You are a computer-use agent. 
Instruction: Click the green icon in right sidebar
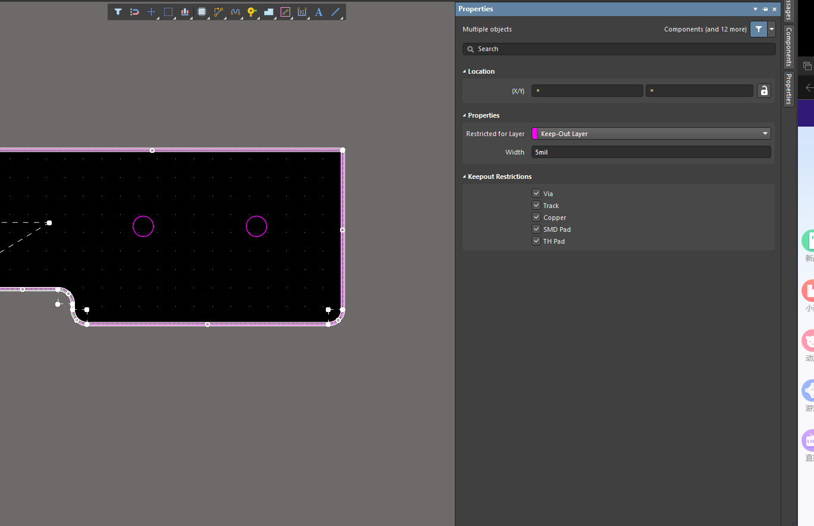[x=809, y=241]
